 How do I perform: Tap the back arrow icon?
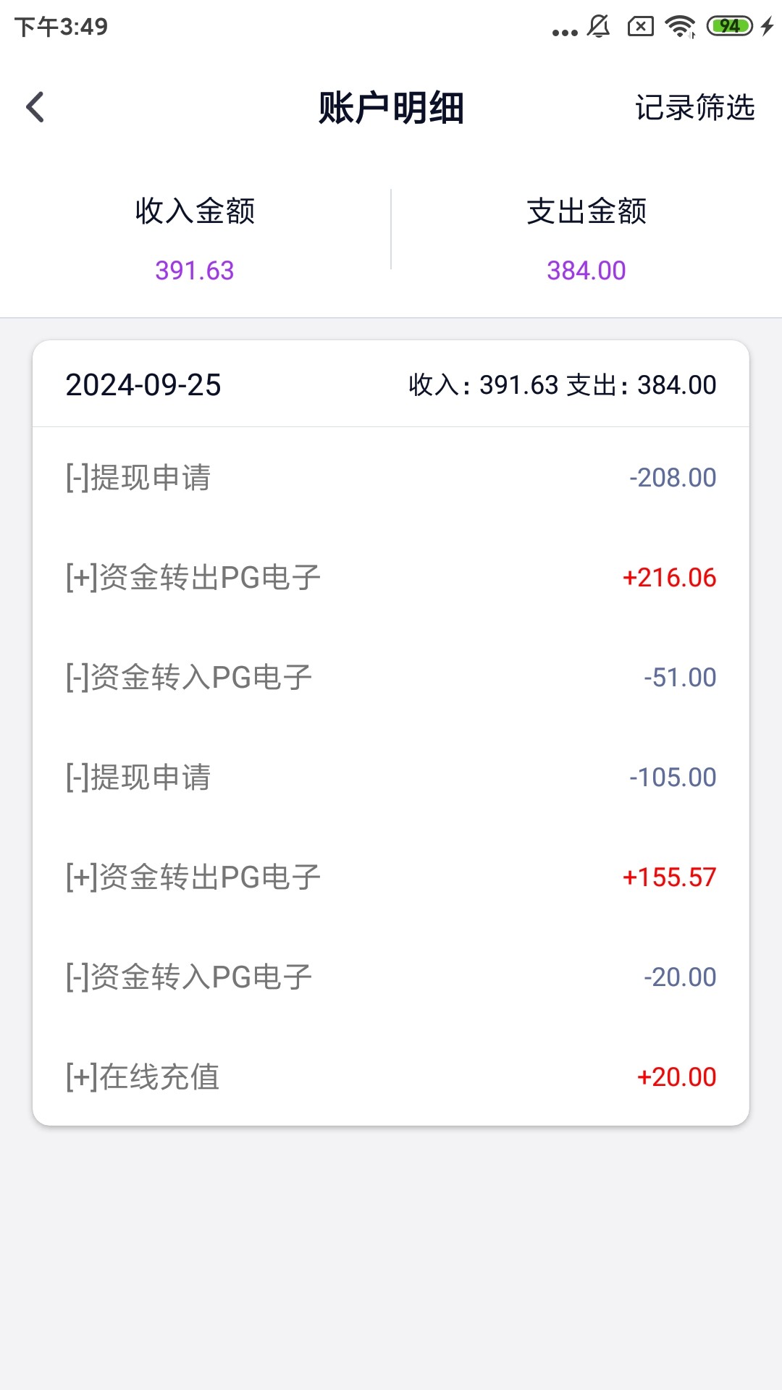35,107
